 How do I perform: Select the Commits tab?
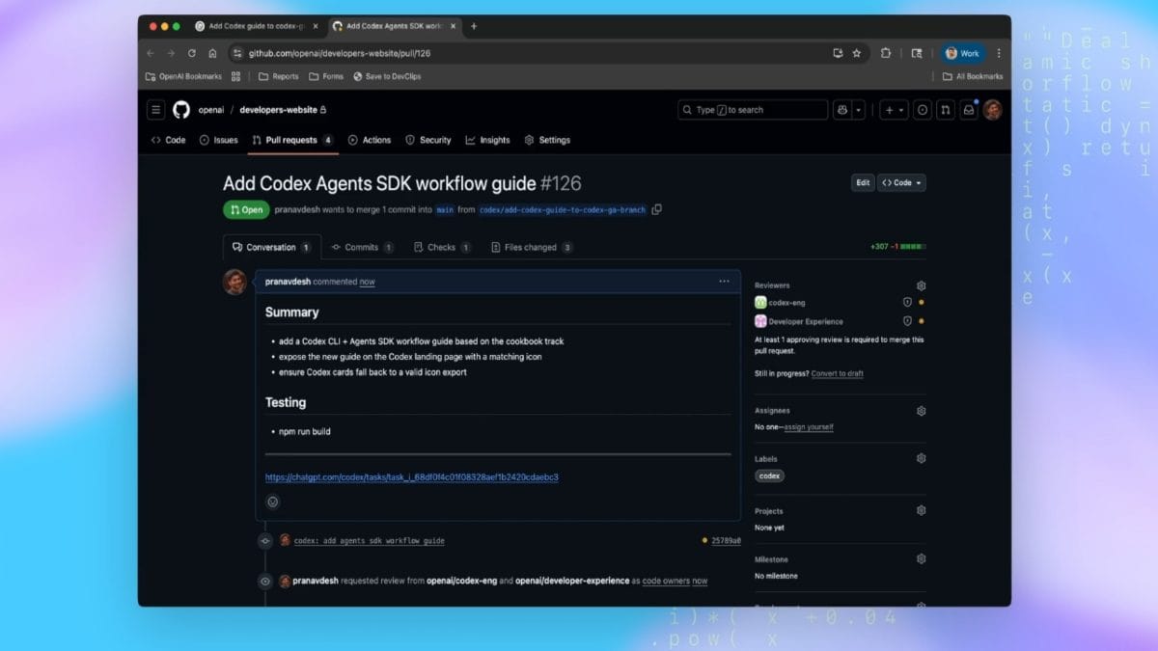click(x=362, y=247)
